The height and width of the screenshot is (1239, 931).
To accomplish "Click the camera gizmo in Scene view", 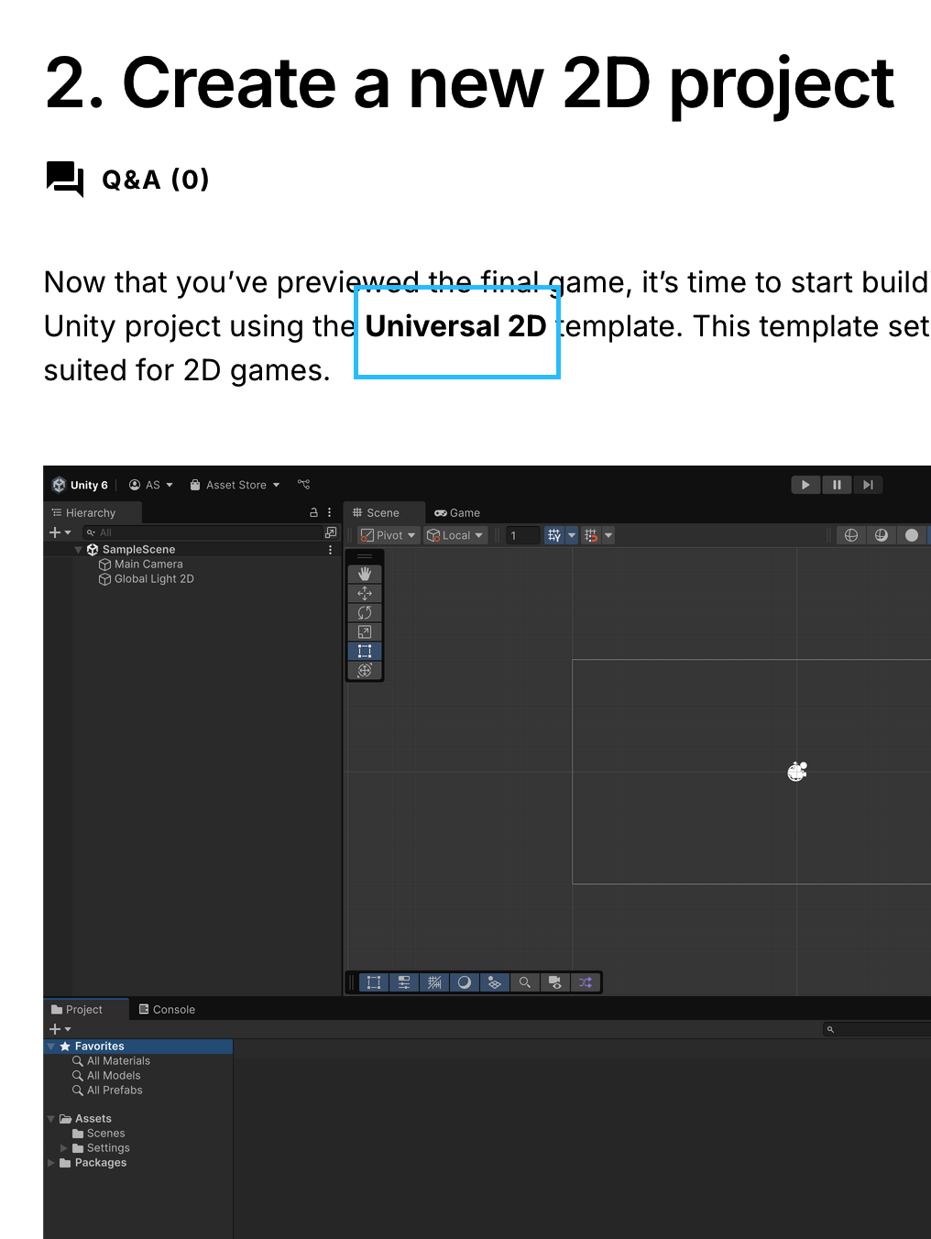I will pyautogui.click(x=797, y=772).
